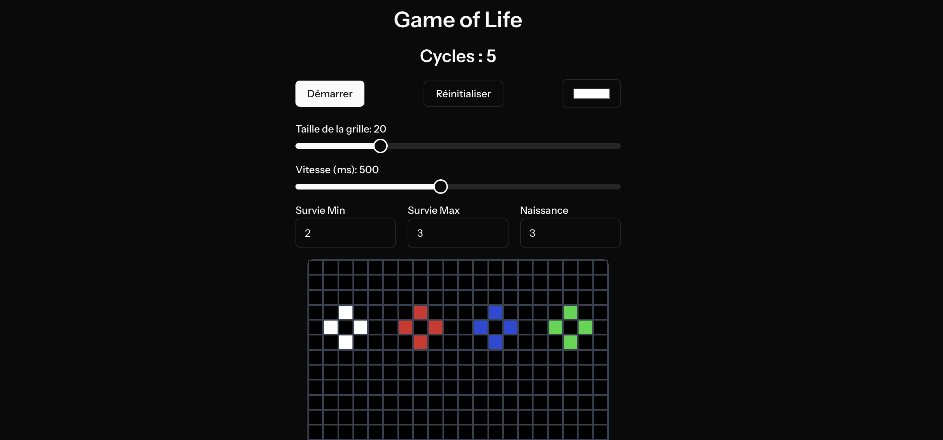Viewport: 943px width, 440px height.
Task: Click the topmost cell of the green cross
Action: click(x=570, y=313)
